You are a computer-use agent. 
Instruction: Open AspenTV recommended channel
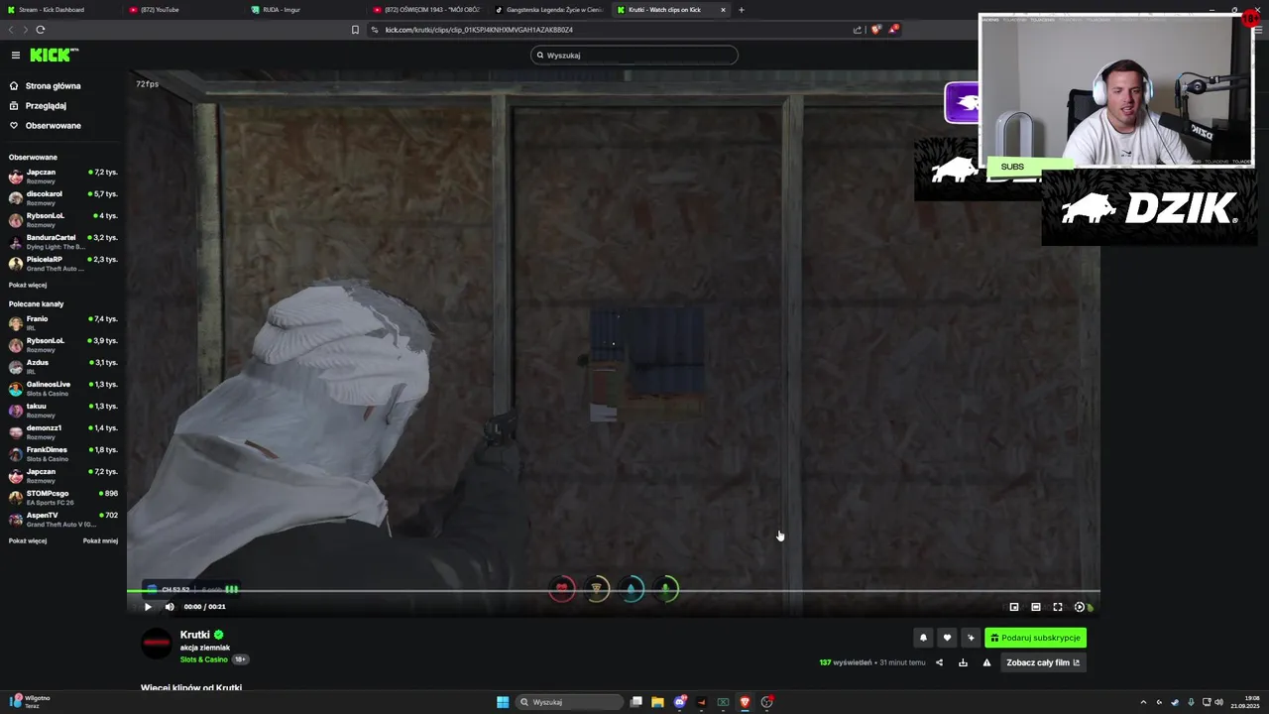tap(63, 520)
